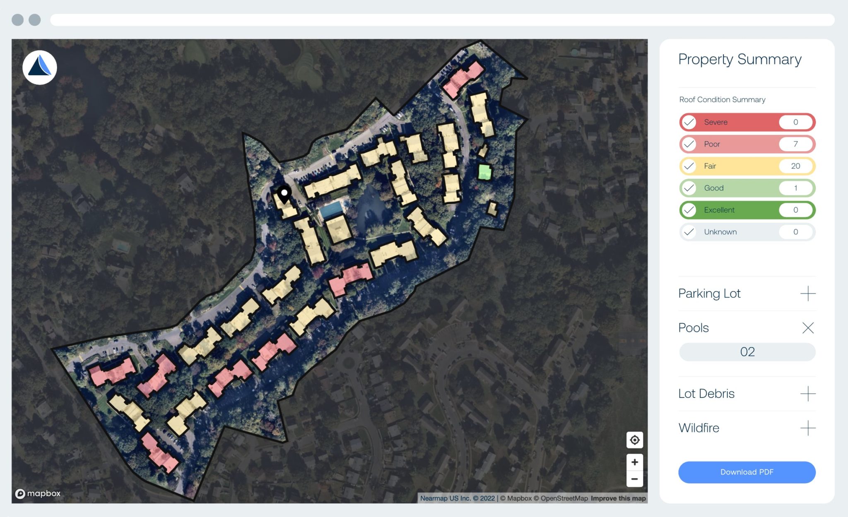Expand the Lot Debris section
The height and width of the screenshot is (517, 848).
click(x=807, y=394)
